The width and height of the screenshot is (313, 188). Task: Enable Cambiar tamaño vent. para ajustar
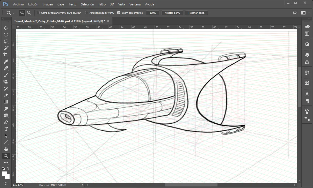(x=38, y=13)
